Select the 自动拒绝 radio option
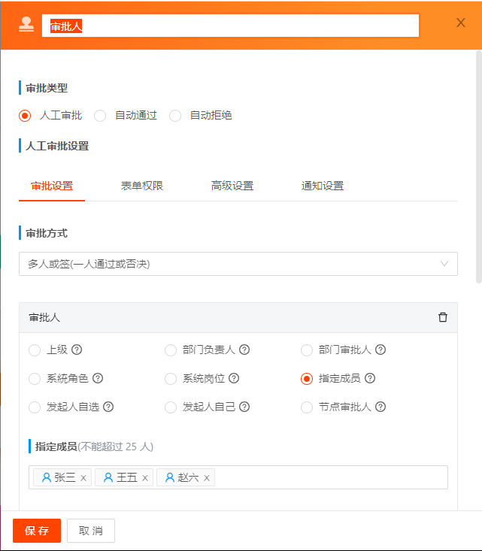Viewport: 482px width, 551px height. pos(175,116)
